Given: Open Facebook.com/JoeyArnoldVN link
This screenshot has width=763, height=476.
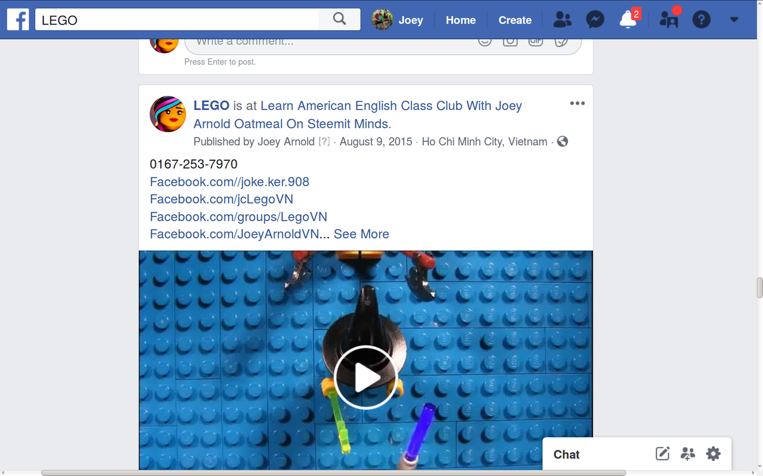Looking at the screenshot, I should click(235, 234).
